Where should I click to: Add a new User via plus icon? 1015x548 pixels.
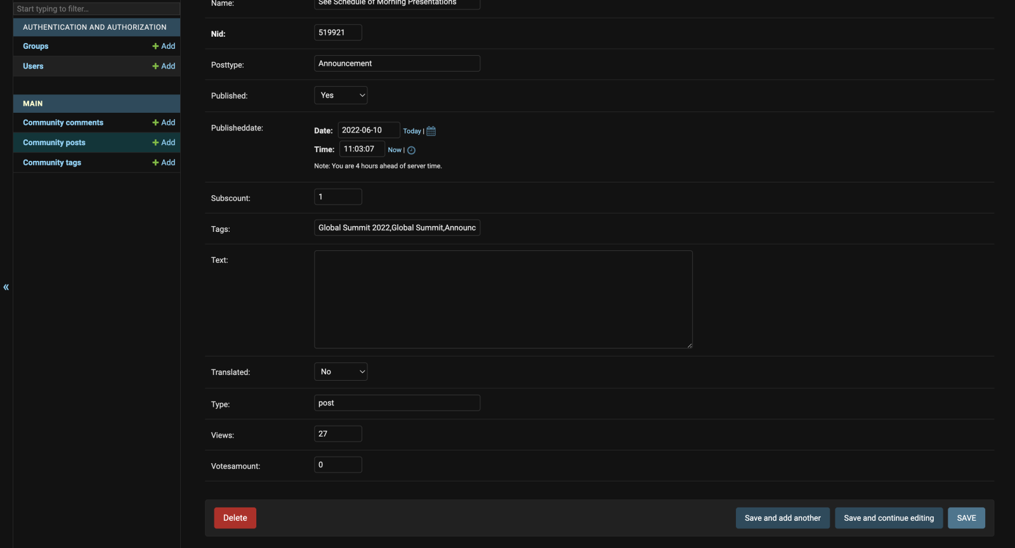click(163, 66)
